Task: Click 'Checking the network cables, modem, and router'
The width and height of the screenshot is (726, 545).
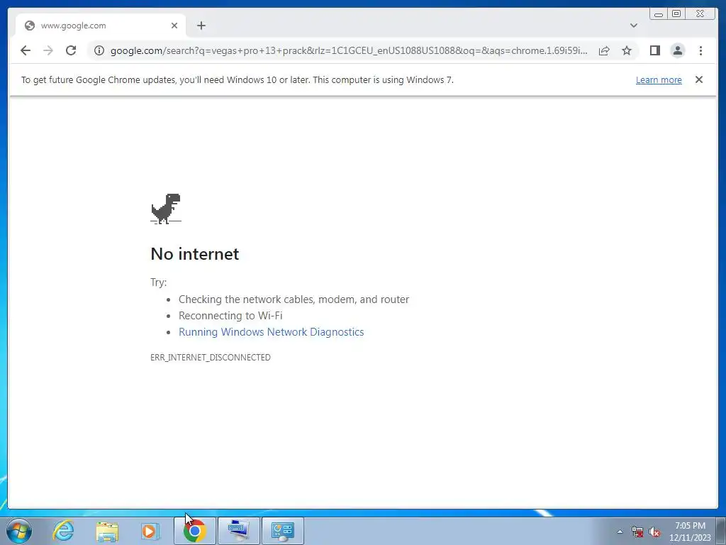Action: 294,299
